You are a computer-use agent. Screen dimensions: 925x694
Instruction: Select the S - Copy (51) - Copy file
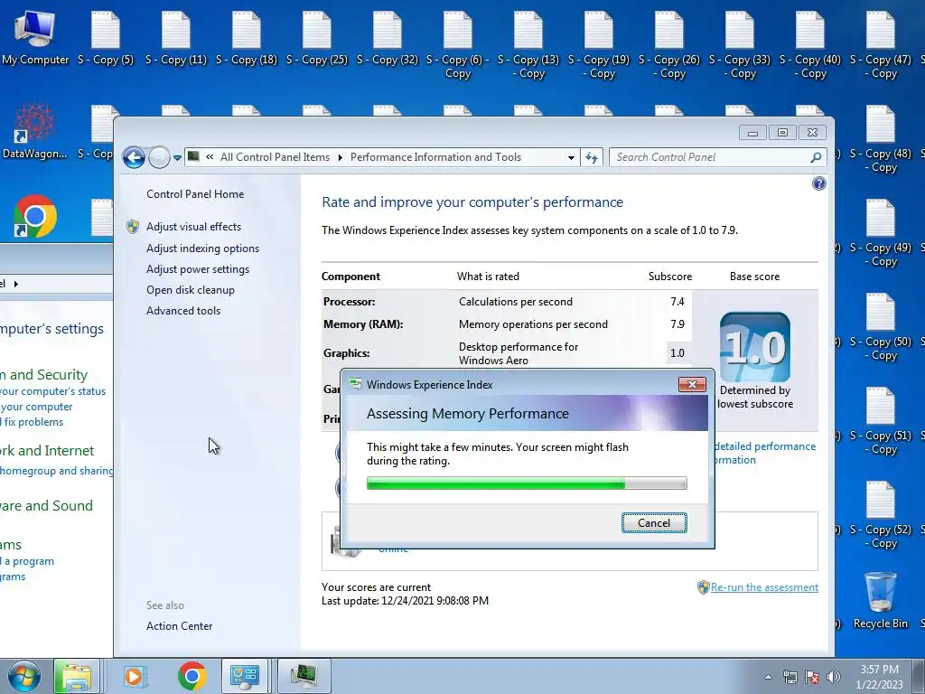[880, 420]
